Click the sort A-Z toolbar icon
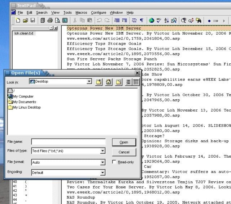Screen dimensions: 231x204 pos(166,20)
